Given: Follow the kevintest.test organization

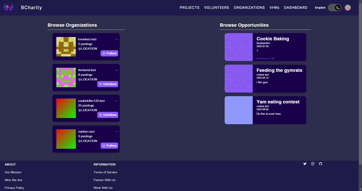Looking at the screenshot, I should click(x=109, y=53).
